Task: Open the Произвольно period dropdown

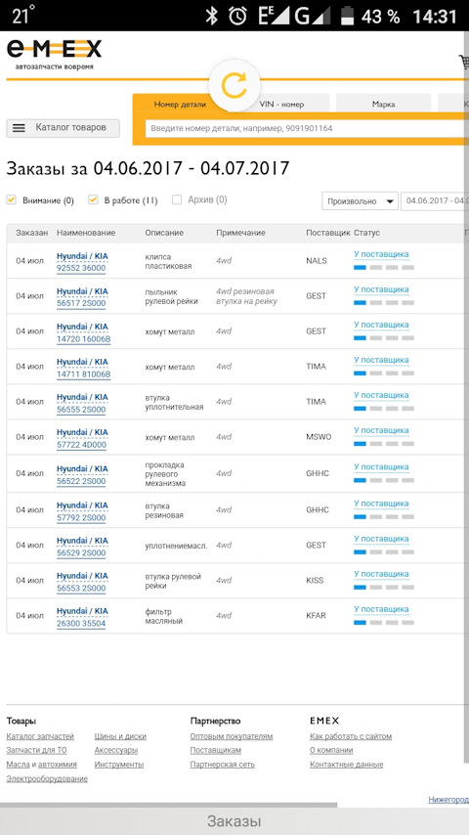Action: click(x=360, y=201)
